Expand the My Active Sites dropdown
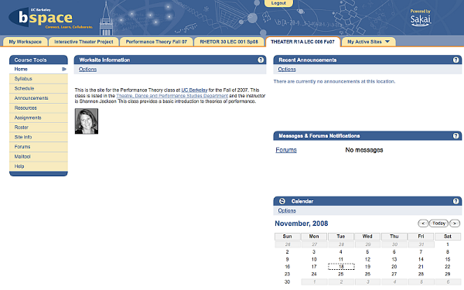 387,42
